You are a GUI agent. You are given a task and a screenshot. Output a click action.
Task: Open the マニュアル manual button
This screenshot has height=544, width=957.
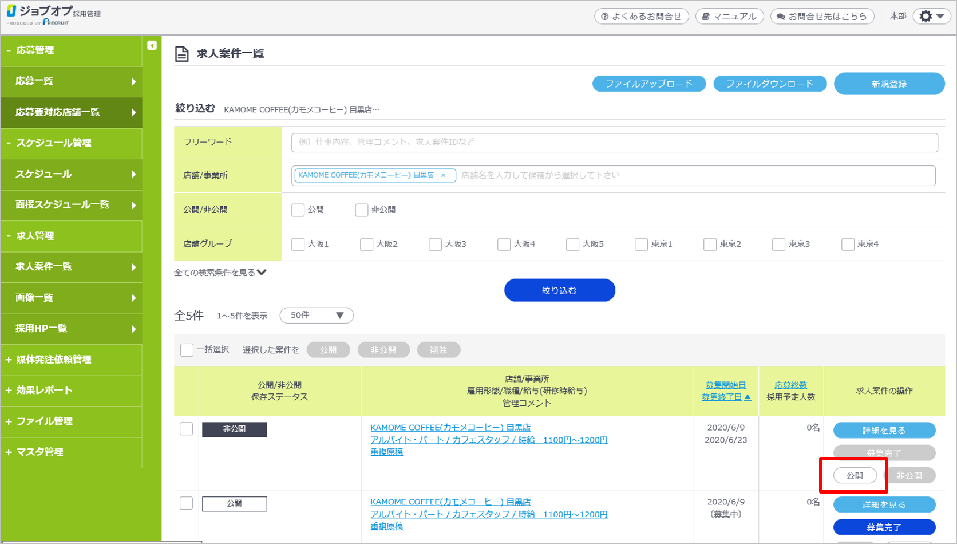(729, 17)
